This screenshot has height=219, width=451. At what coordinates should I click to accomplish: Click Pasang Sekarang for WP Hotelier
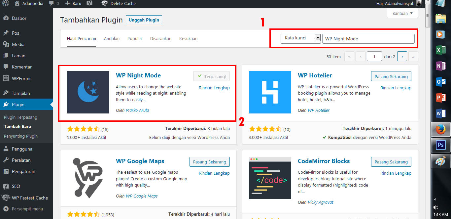[x=391, y=76]
